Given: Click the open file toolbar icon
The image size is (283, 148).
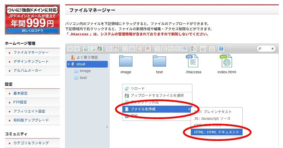Looking at the screenshot, I should pos(109,49).
